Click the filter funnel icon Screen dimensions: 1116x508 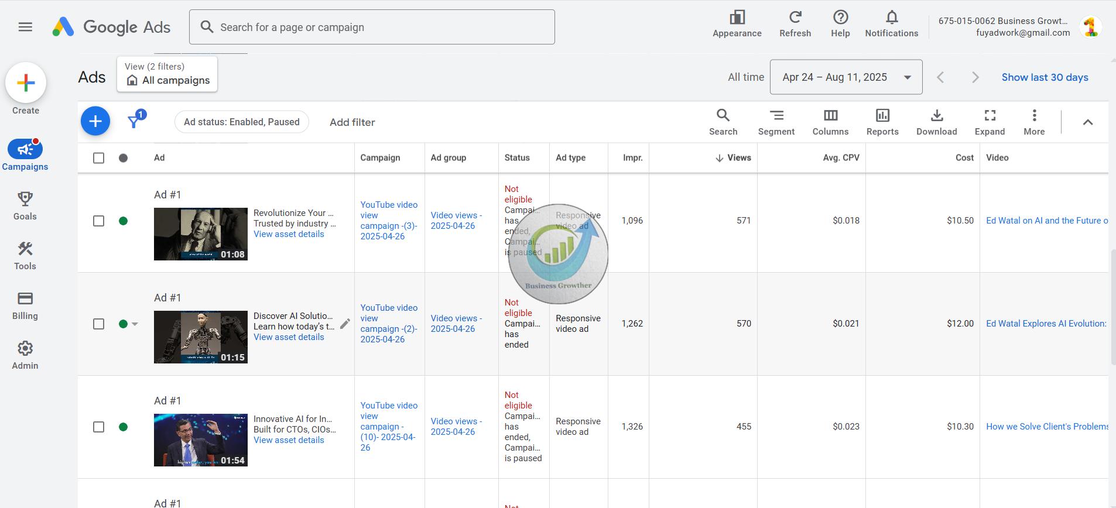[134, 122]
